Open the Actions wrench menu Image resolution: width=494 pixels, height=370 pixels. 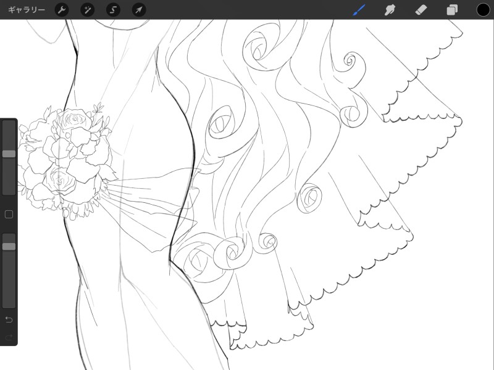62,10
